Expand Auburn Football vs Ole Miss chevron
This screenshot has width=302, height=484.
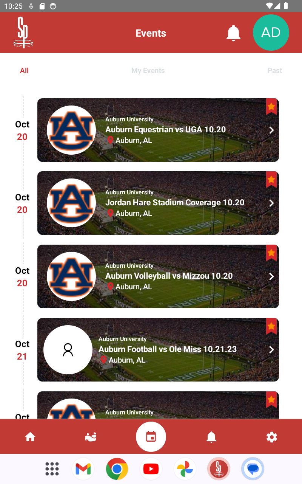tap(271, 350)
